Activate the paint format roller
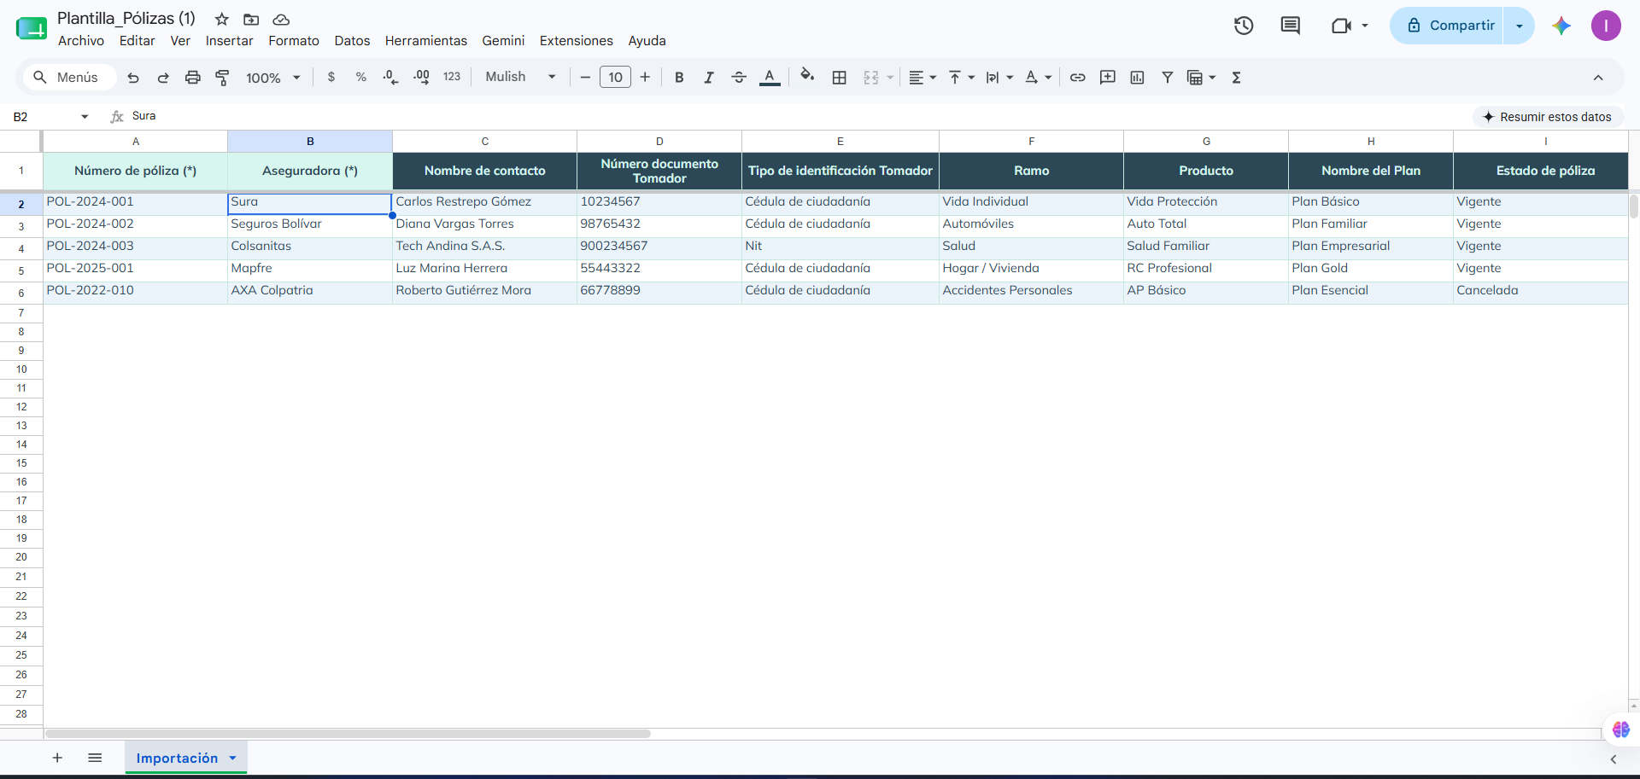The image size is (1640, 779). 222,78
